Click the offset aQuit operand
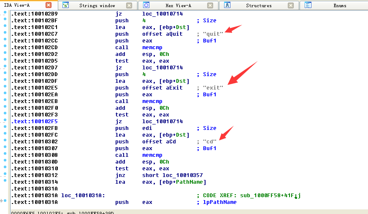 click(x=162, y=34)
